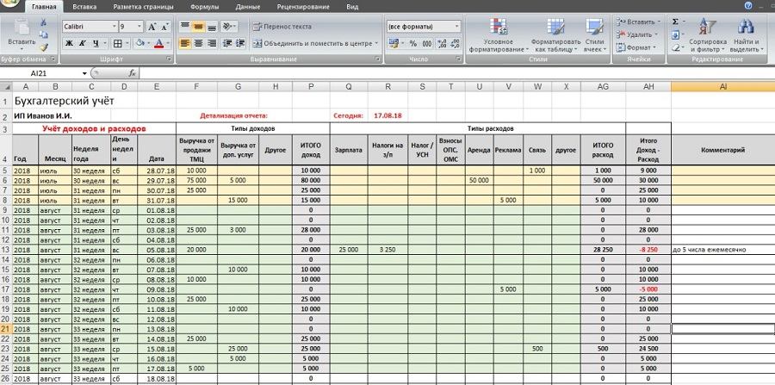Click the percent style icon

(413, 43)
